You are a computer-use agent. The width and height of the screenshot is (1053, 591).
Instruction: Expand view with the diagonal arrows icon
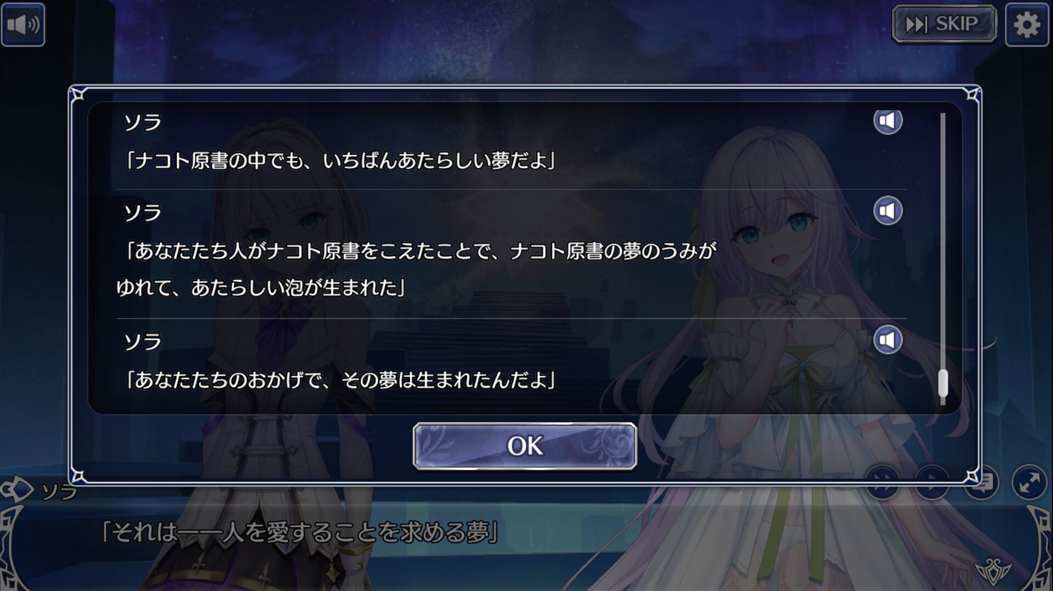(x=1029, y=482)
